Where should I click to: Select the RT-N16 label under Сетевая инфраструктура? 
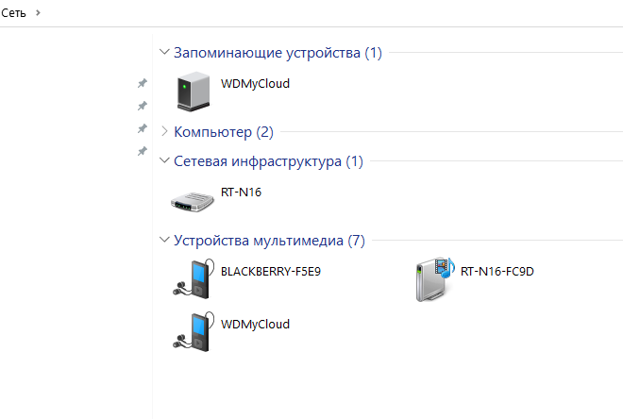(x=241, y=193)
